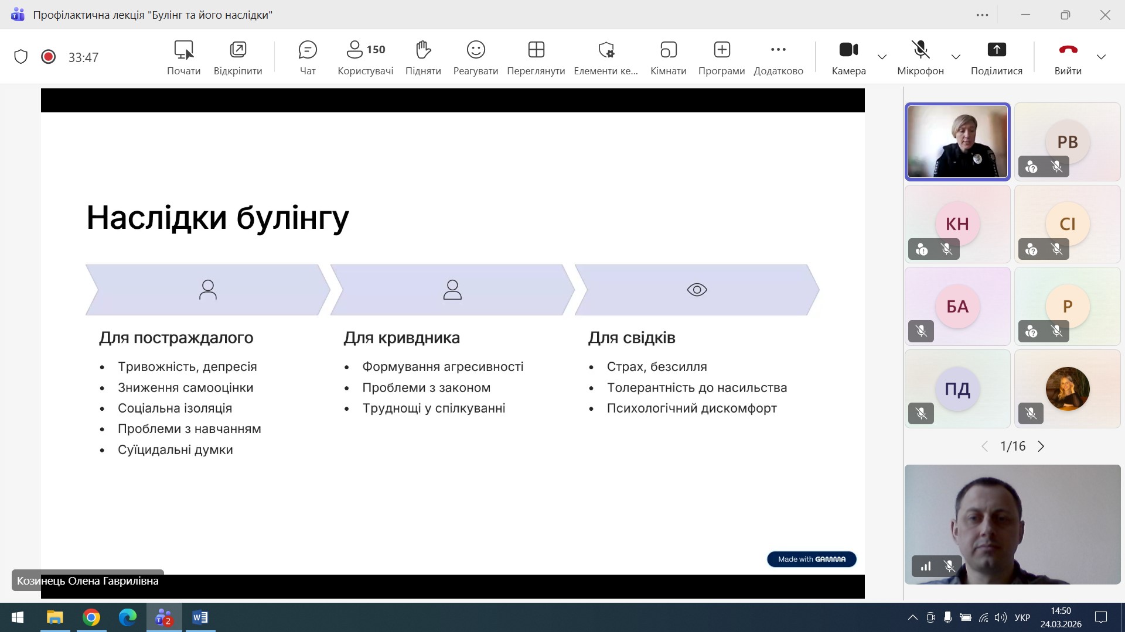Expand the arrow next to Вийти
The height and width of the screenshot is (632, 1125).
(x=1101, y=57)
